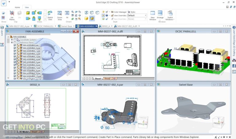
Task: Open quick access toolbar customize arrow
Action: (9, 2)
